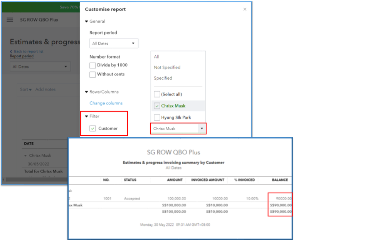This screenshot has height=240, width=385.
Task: Open the Sort dropdown in report toolbar
Action: click(26, 90)
